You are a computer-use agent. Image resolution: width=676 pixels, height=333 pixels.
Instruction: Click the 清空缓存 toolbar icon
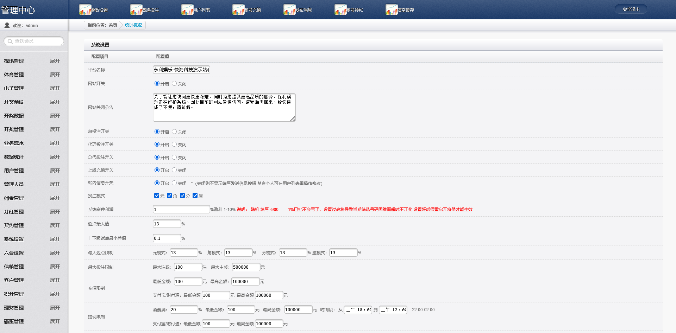[x=392, y=9]
